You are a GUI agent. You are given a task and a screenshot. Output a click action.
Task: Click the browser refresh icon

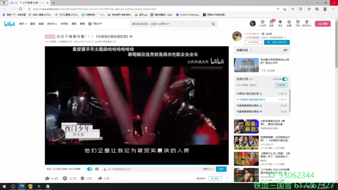[x=20, y=9]
